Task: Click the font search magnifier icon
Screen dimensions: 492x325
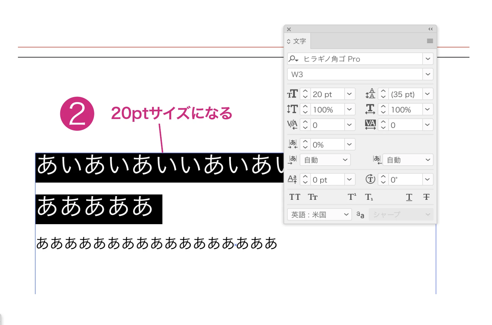Action: click(293, 59)
